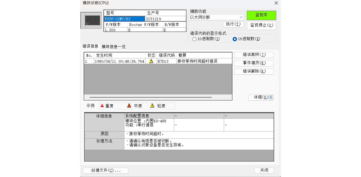
Task: Click the 错误跳转 button
Action: pos(254,55)
